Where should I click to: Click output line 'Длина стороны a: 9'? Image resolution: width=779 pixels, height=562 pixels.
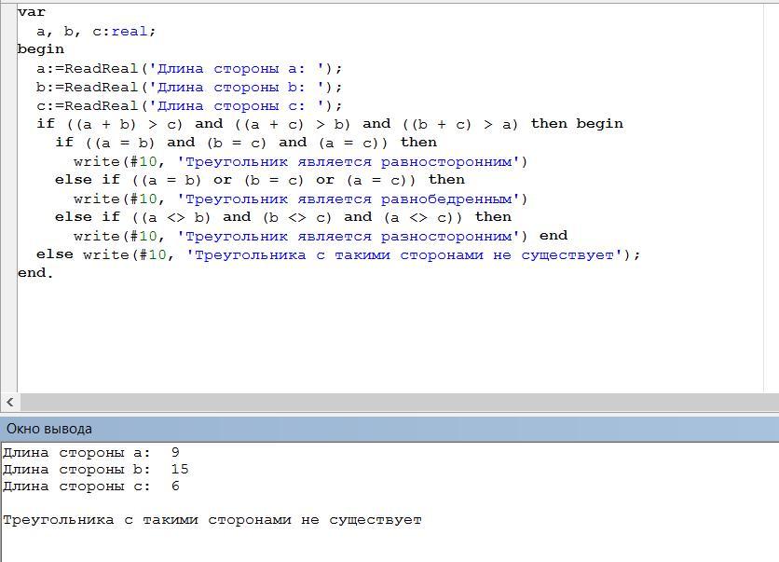click(x=91, y=453)
